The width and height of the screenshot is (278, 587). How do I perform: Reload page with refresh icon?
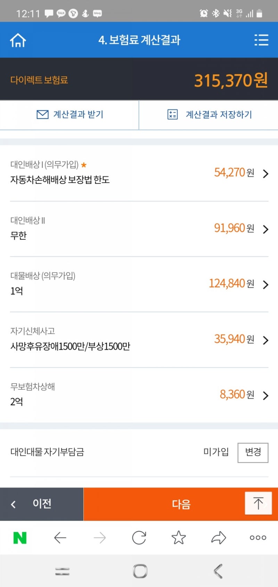(139, 538)
